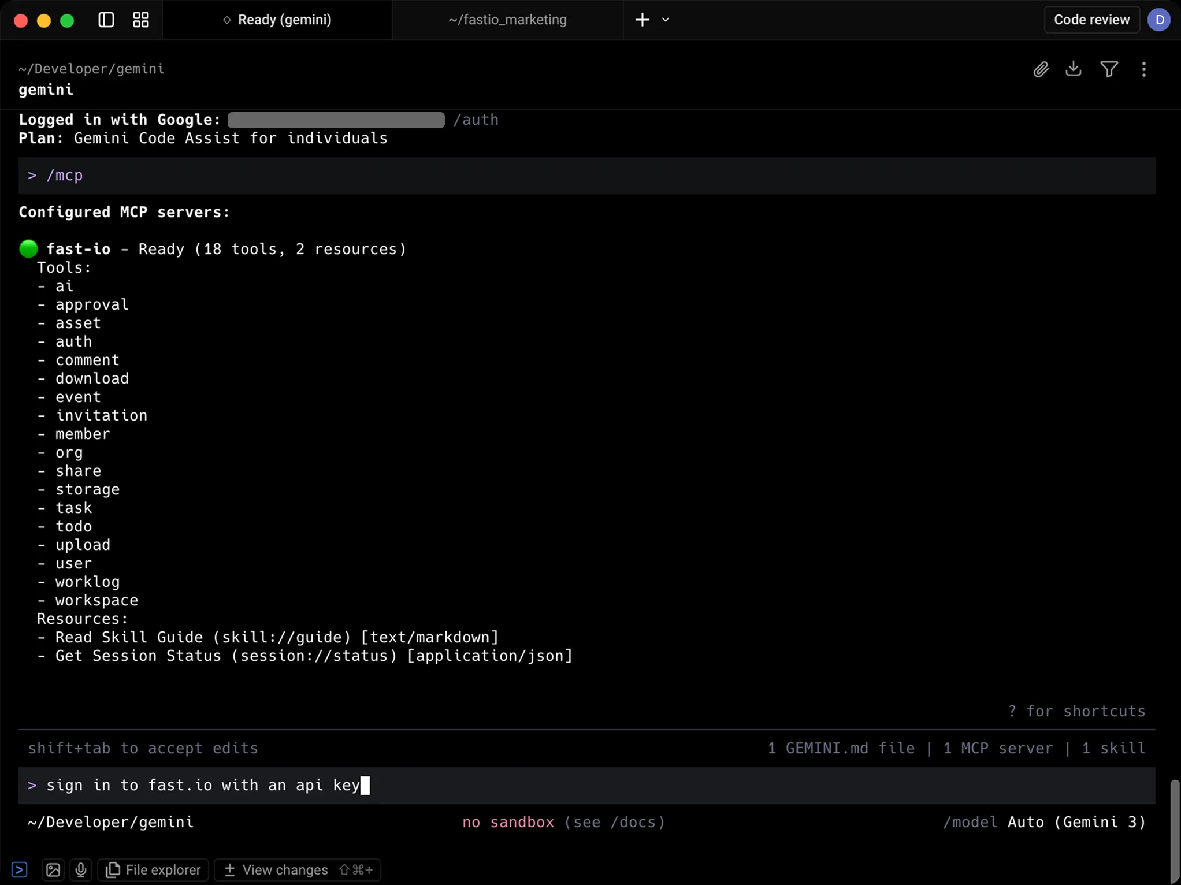Screen dimensions: 1181x885
Task: Create a new tab with the plus button
Action: click(x=642, y=19)
